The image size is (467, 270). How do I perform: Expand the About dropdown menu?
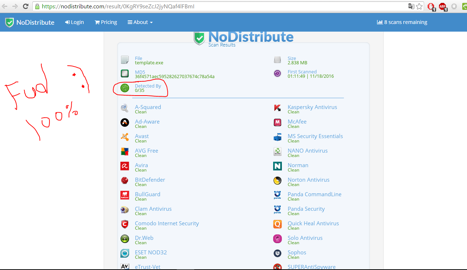140,22
